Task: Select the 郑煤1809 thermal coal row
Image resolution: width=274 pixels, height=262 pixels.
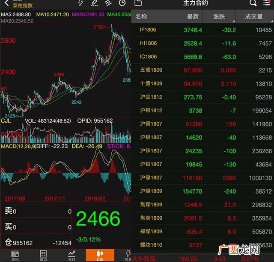Action: click(203, 232)
